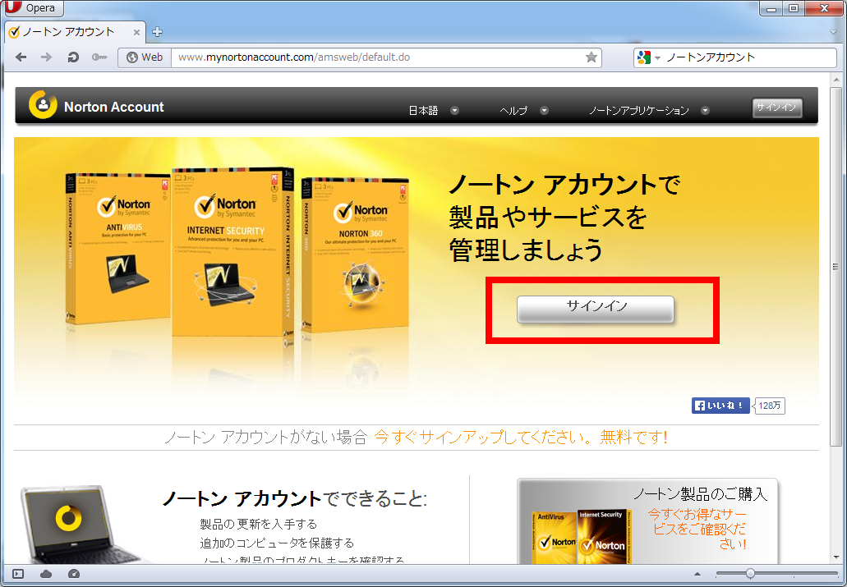Screen dimensions: 847x587
Task: Close the ノートン アカウント tab
Action: (x=136, y=32)
